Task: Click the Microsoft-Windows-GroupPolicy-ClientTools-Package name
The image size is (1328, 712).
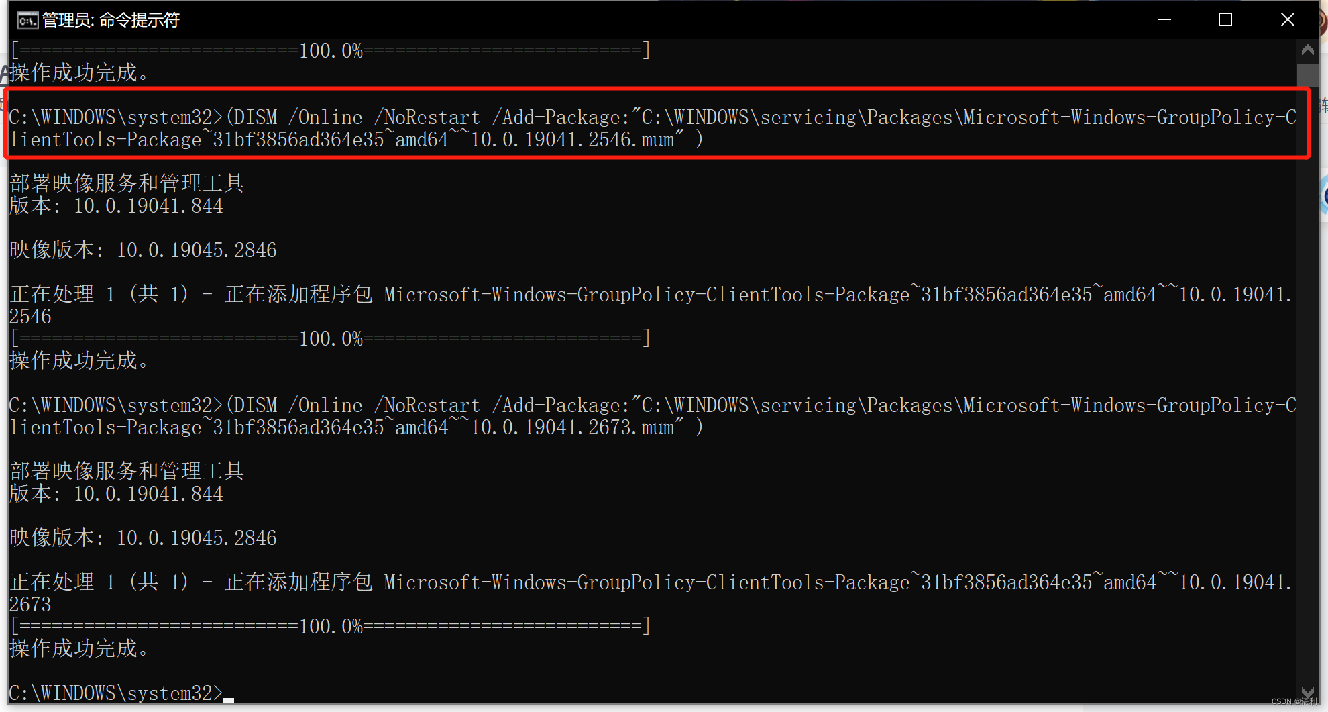Action: point(644,294)
